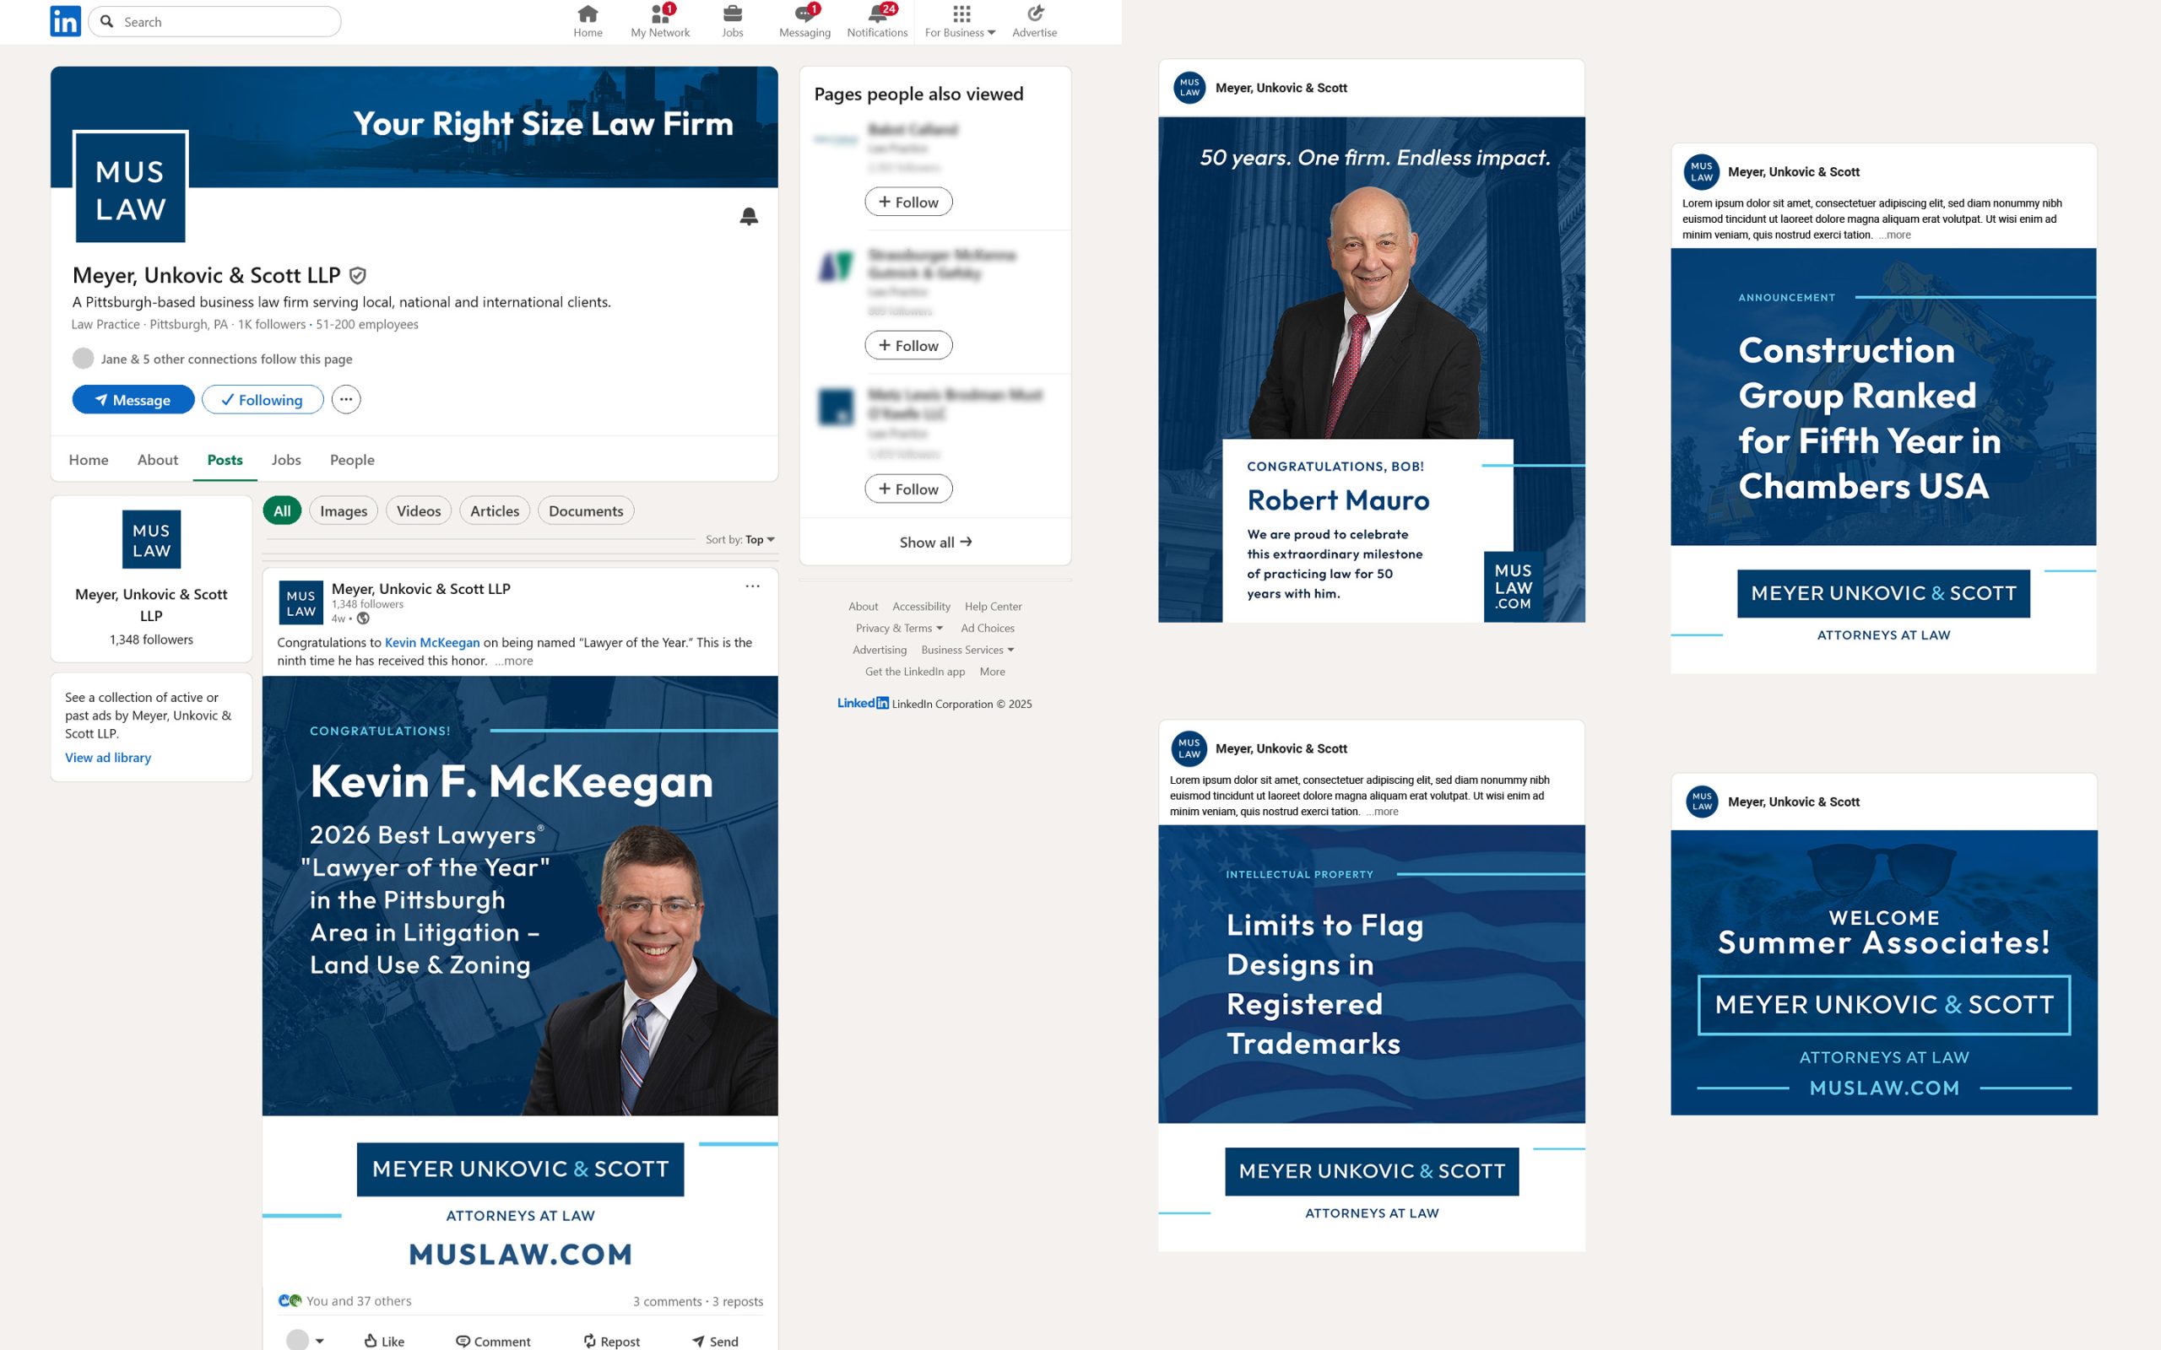This screenshot has width=2161, height=1350.
Task: Open My Network nav icon
Action: tap(660, 21)
